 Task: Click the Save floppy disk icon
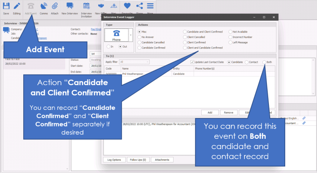[x=6, y=7]
